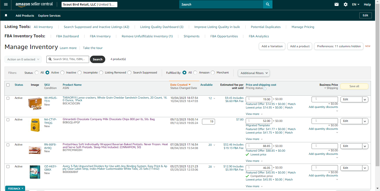Open the Action on 0 selected dropdown
Image resolution: width=380 pixels, height=191 pixels.
click(x=23, y=59)
